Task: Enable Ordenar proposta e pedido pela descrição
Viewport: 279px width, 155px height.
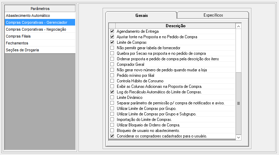Action: coord(112,59)
